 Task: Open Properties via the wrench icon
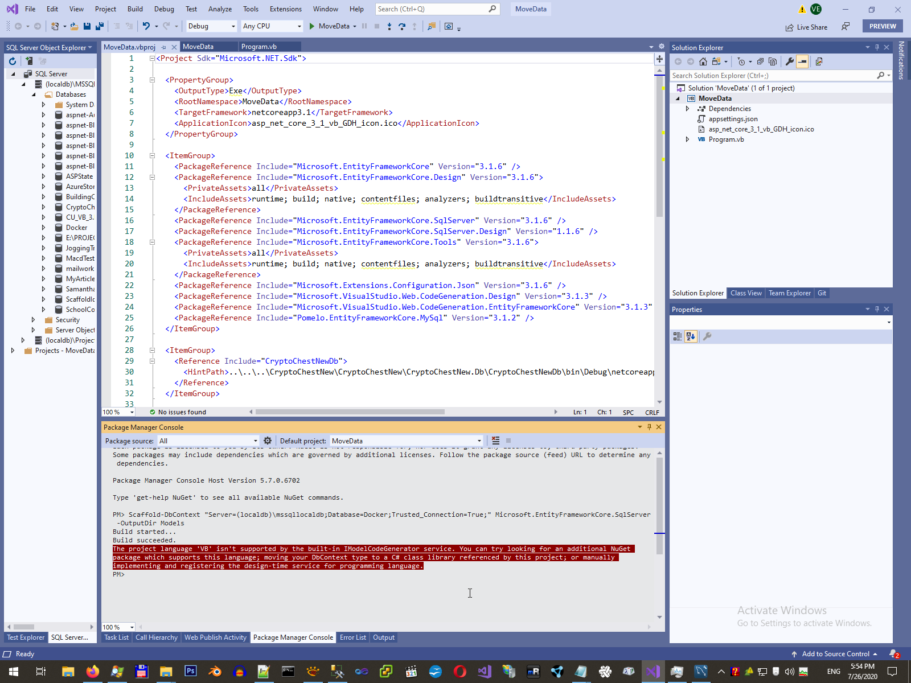[x=789, y=61]
